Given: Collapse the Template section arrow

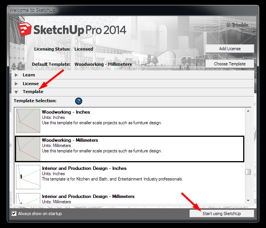Looking at the screenshot, I should 16,92.
